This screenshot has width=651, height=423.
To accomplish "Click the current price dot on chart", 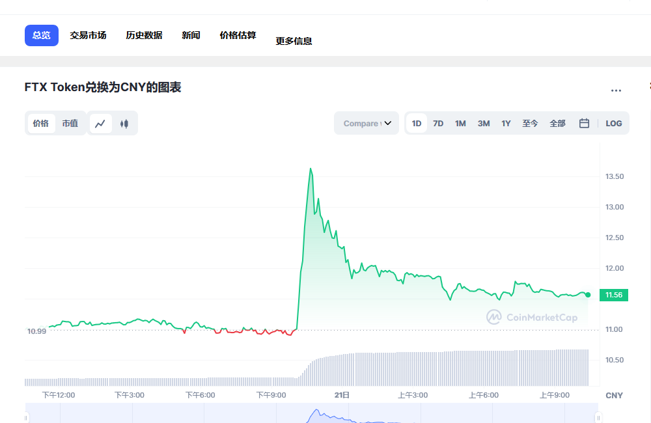I will tap(588, 295).
